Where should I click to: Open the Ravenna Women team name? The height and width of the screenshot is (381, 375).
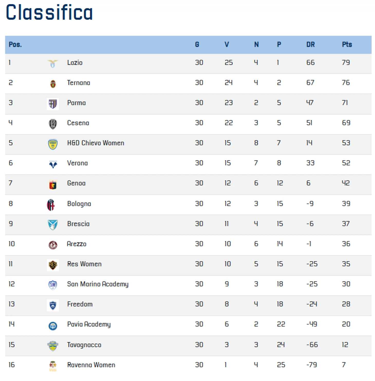coord(91,365)
